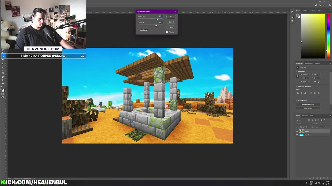Click the vertical hue strip in Color panel
This screenshot has width=332, height=186.
(329, 36)
